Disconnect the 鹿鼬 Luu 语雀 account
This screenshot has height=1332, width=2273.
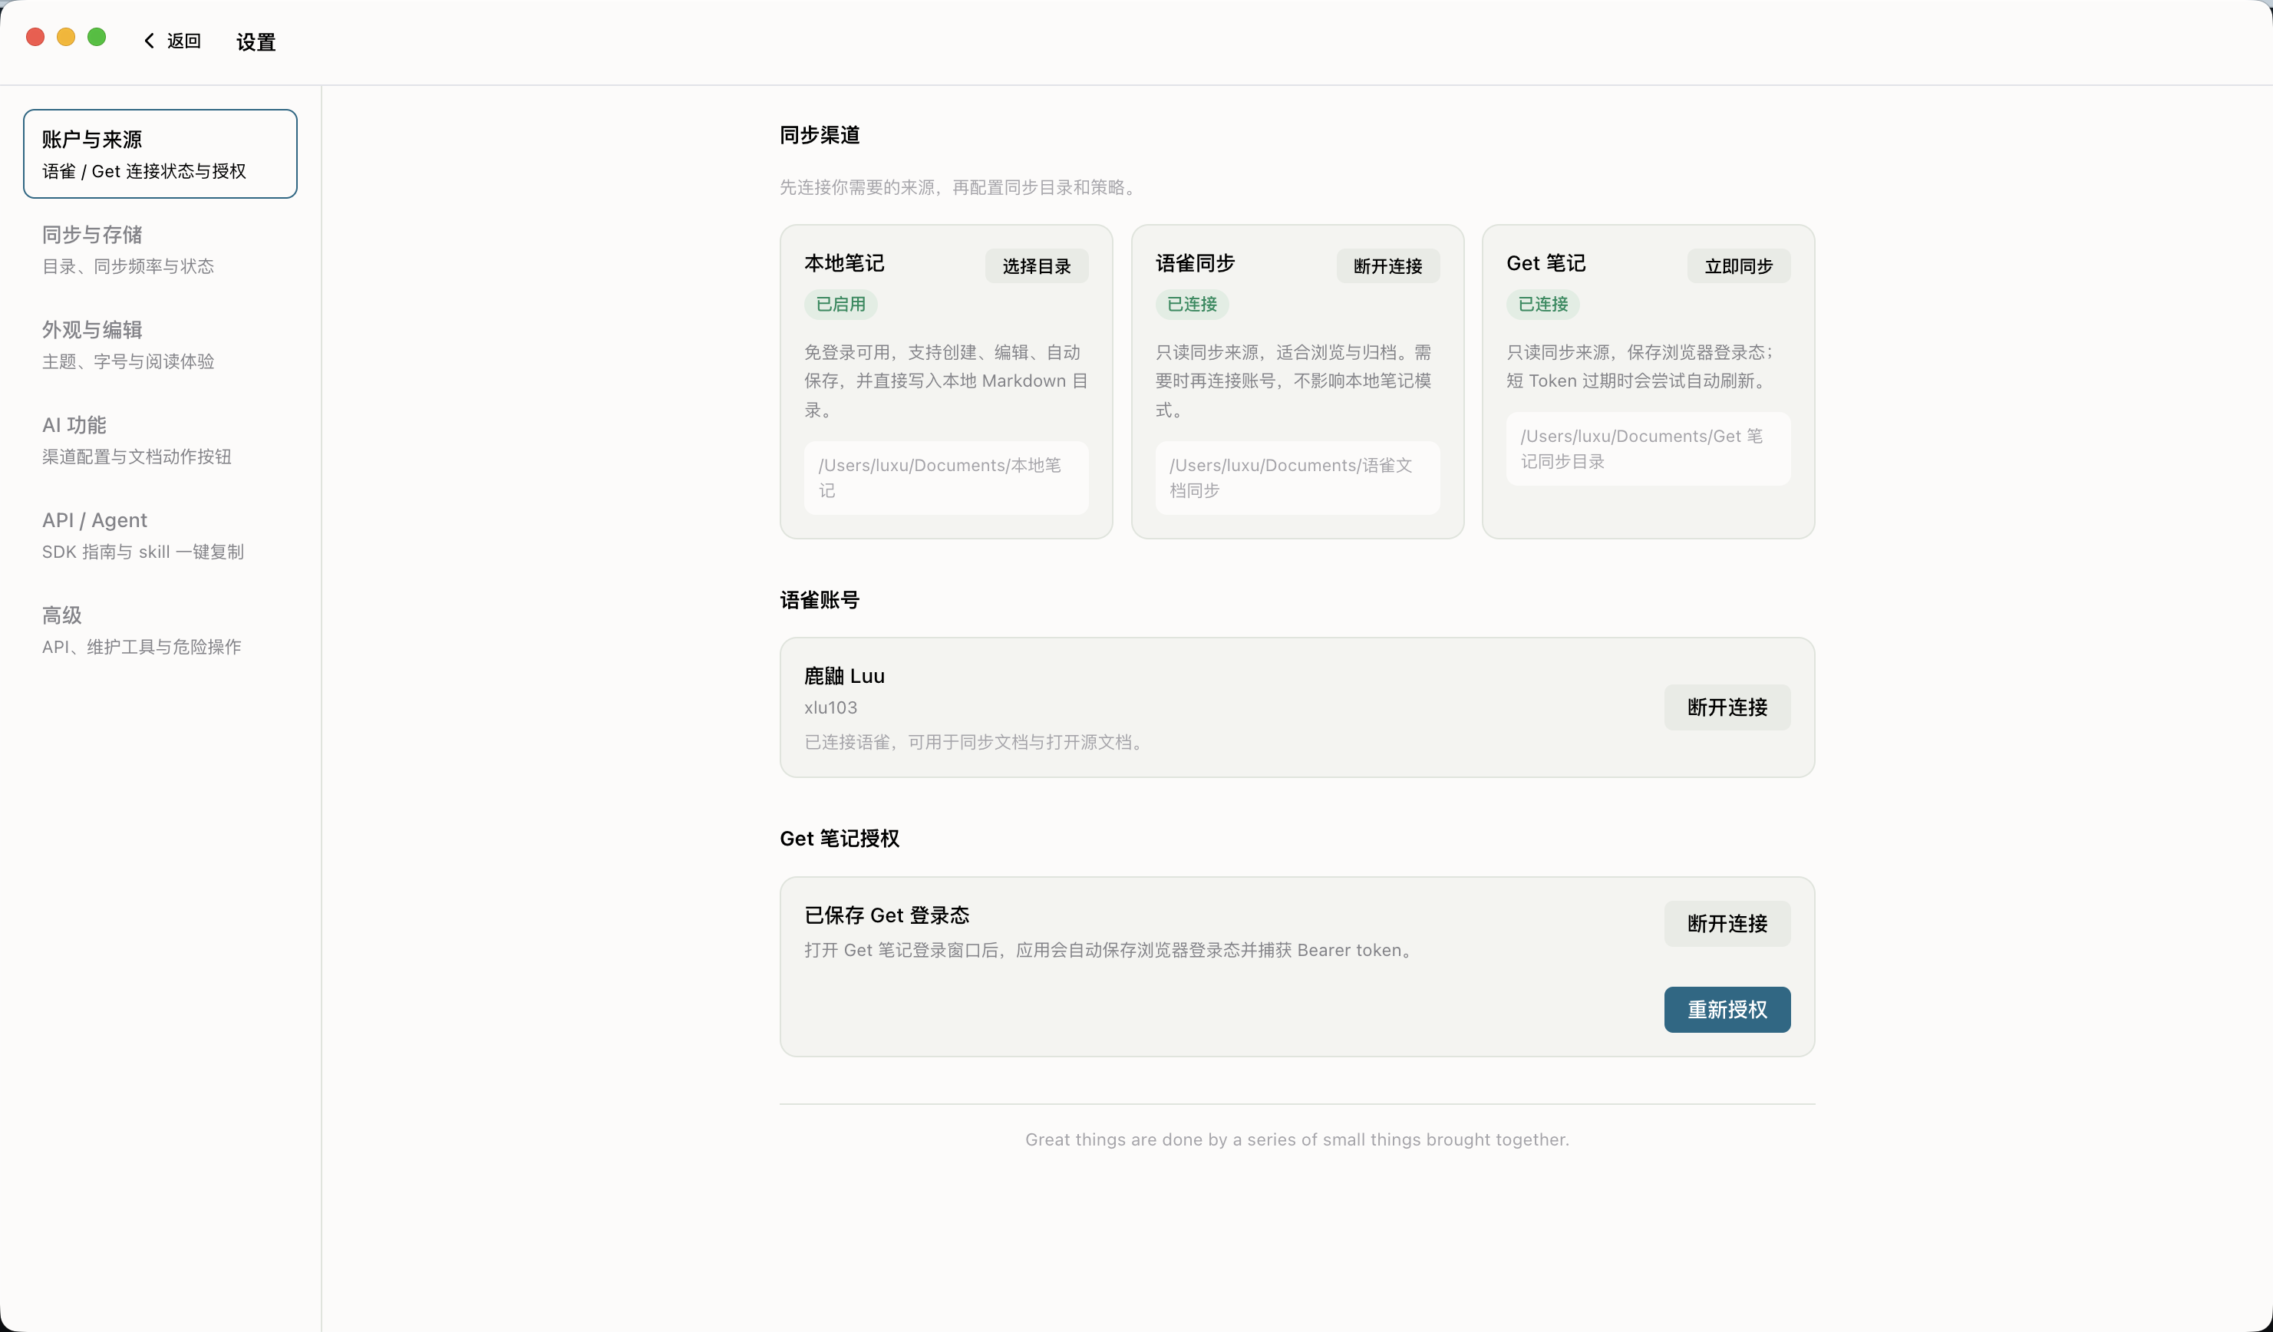click(1727, 707)
